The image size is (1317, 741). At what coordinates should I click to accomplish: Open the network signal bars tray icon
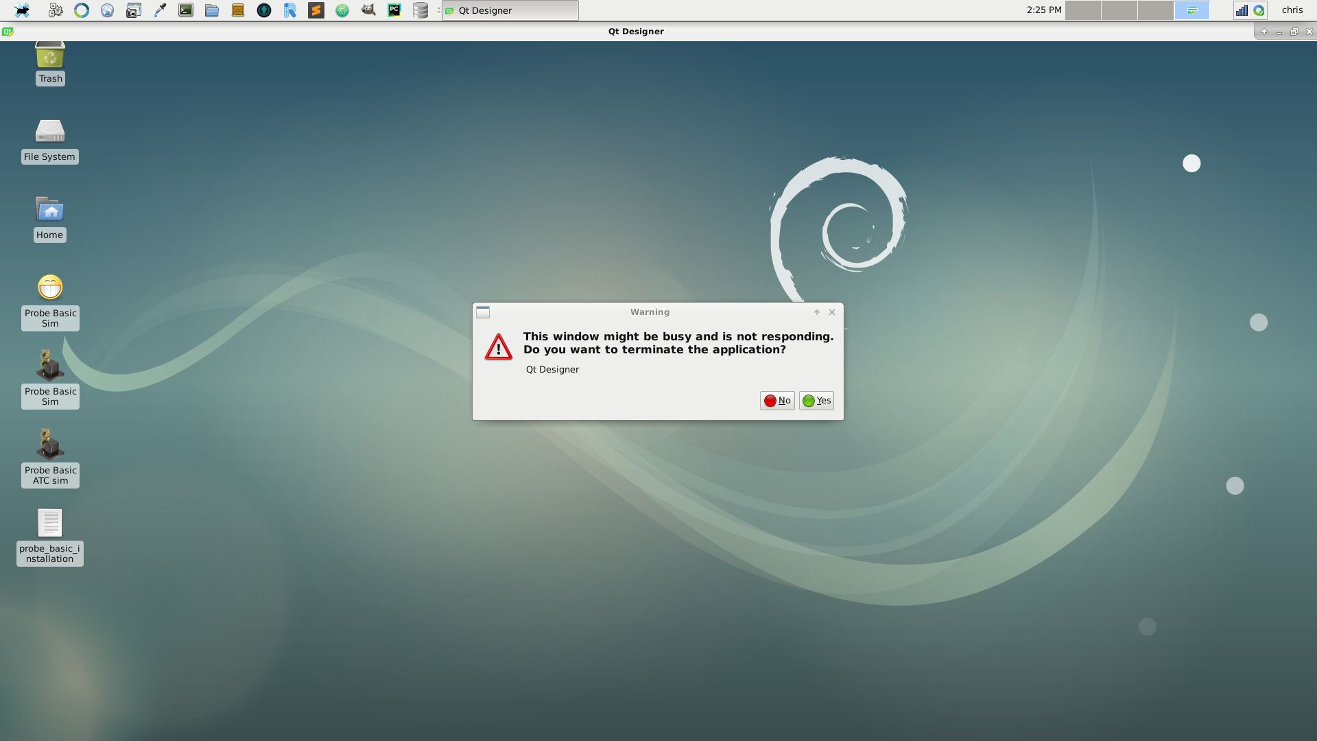coord(1242,10)
